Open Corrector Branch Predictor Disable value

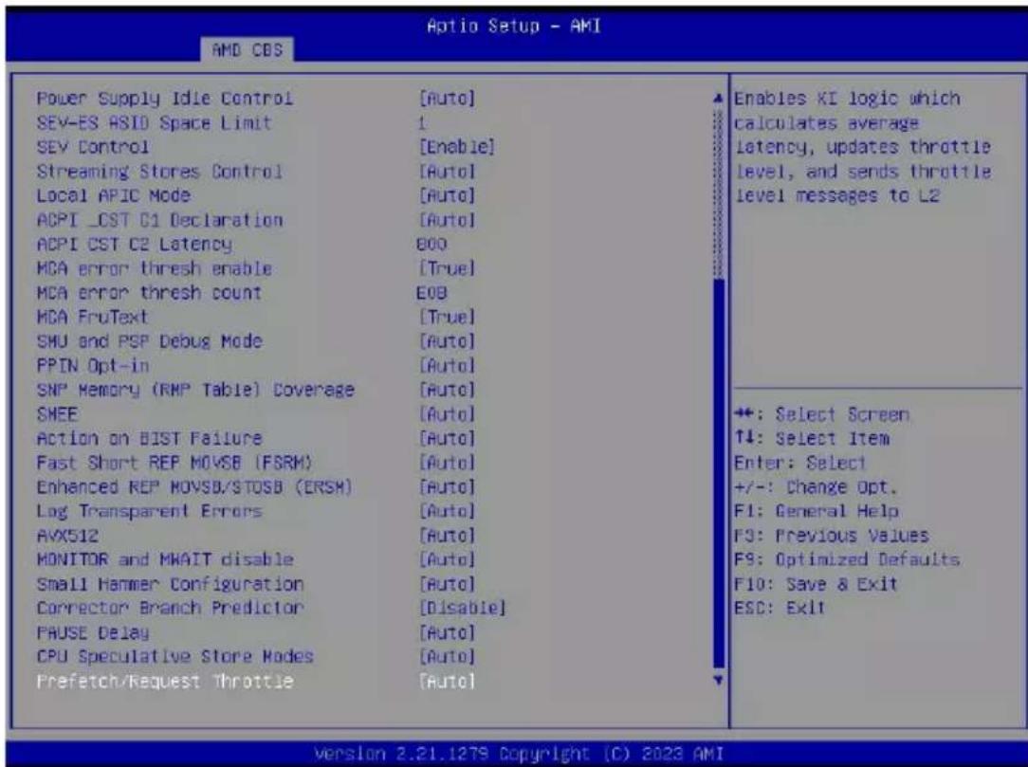point(462,608)
